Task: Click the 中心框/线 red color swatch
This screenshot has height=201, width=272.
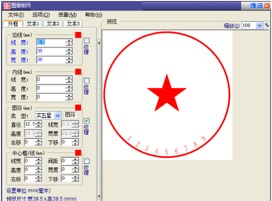Action: [78, 153]
